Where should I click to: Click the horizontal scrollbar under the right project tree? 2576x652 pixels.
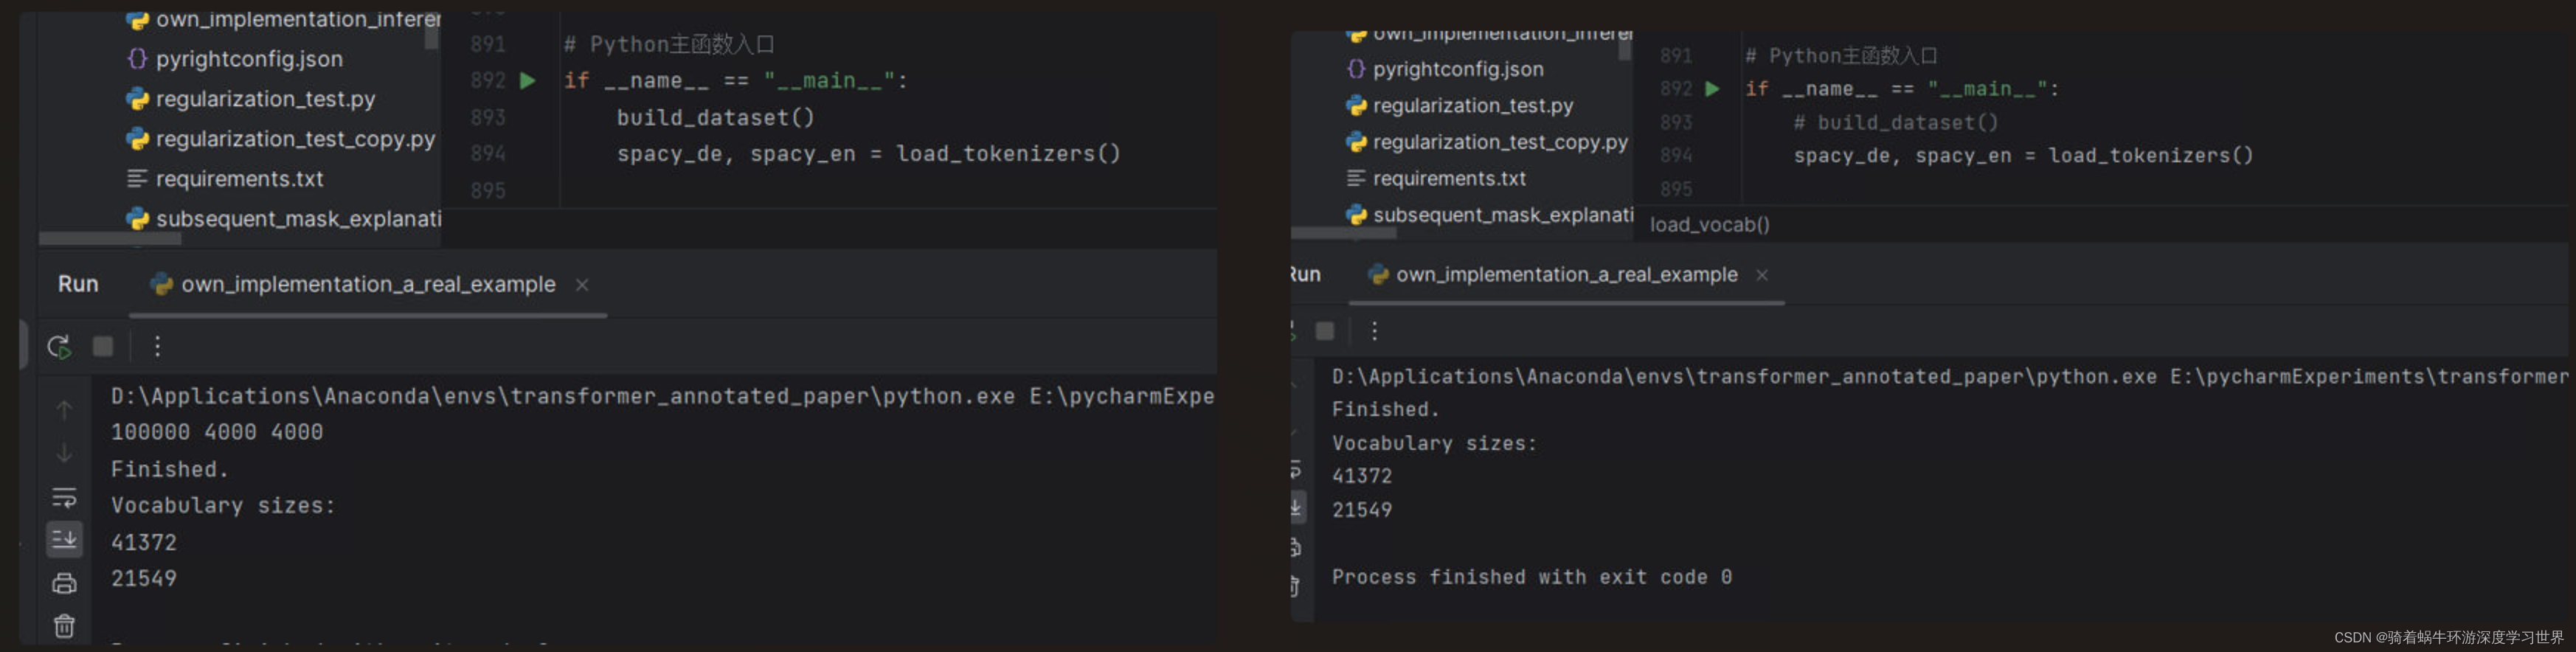1343,233
